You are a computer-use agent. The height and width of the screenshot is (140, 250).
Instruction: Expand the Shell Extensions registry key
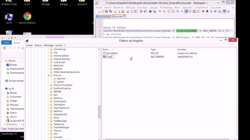point(48,108)
